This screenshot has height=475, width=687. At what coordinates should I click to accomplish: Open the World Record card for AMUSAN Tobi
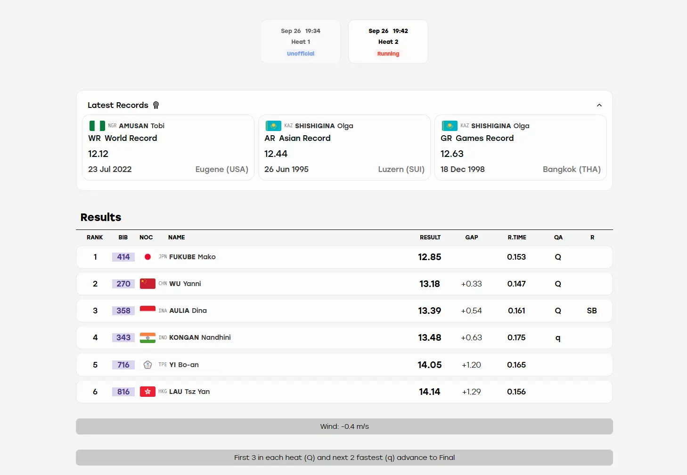coord(168,147)
